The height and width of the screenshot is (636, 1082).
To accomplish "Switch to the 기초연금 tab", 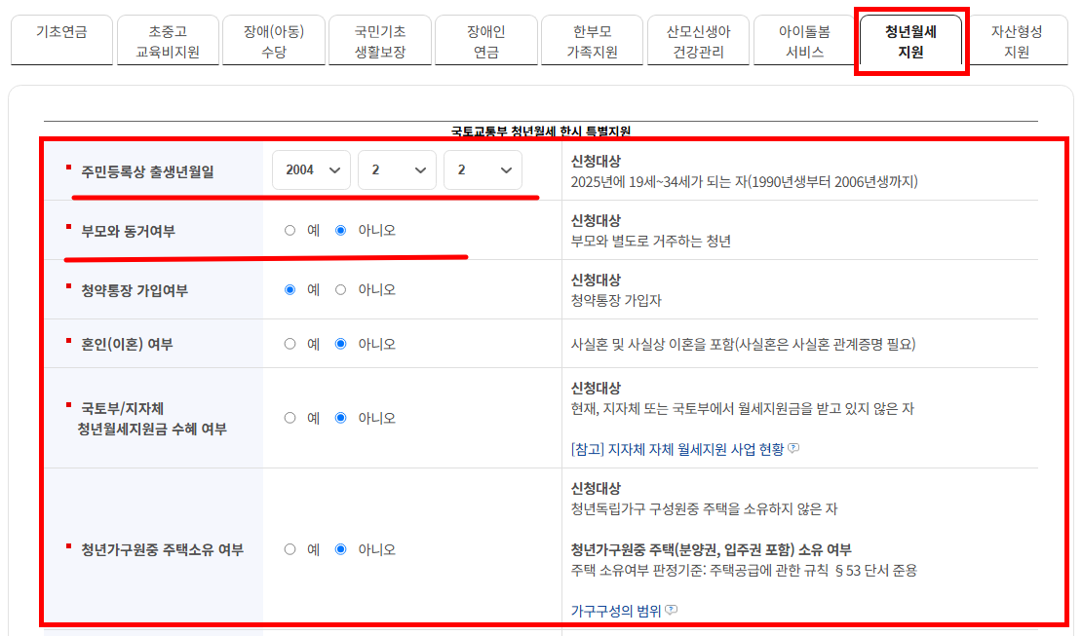I will [61, 40].
